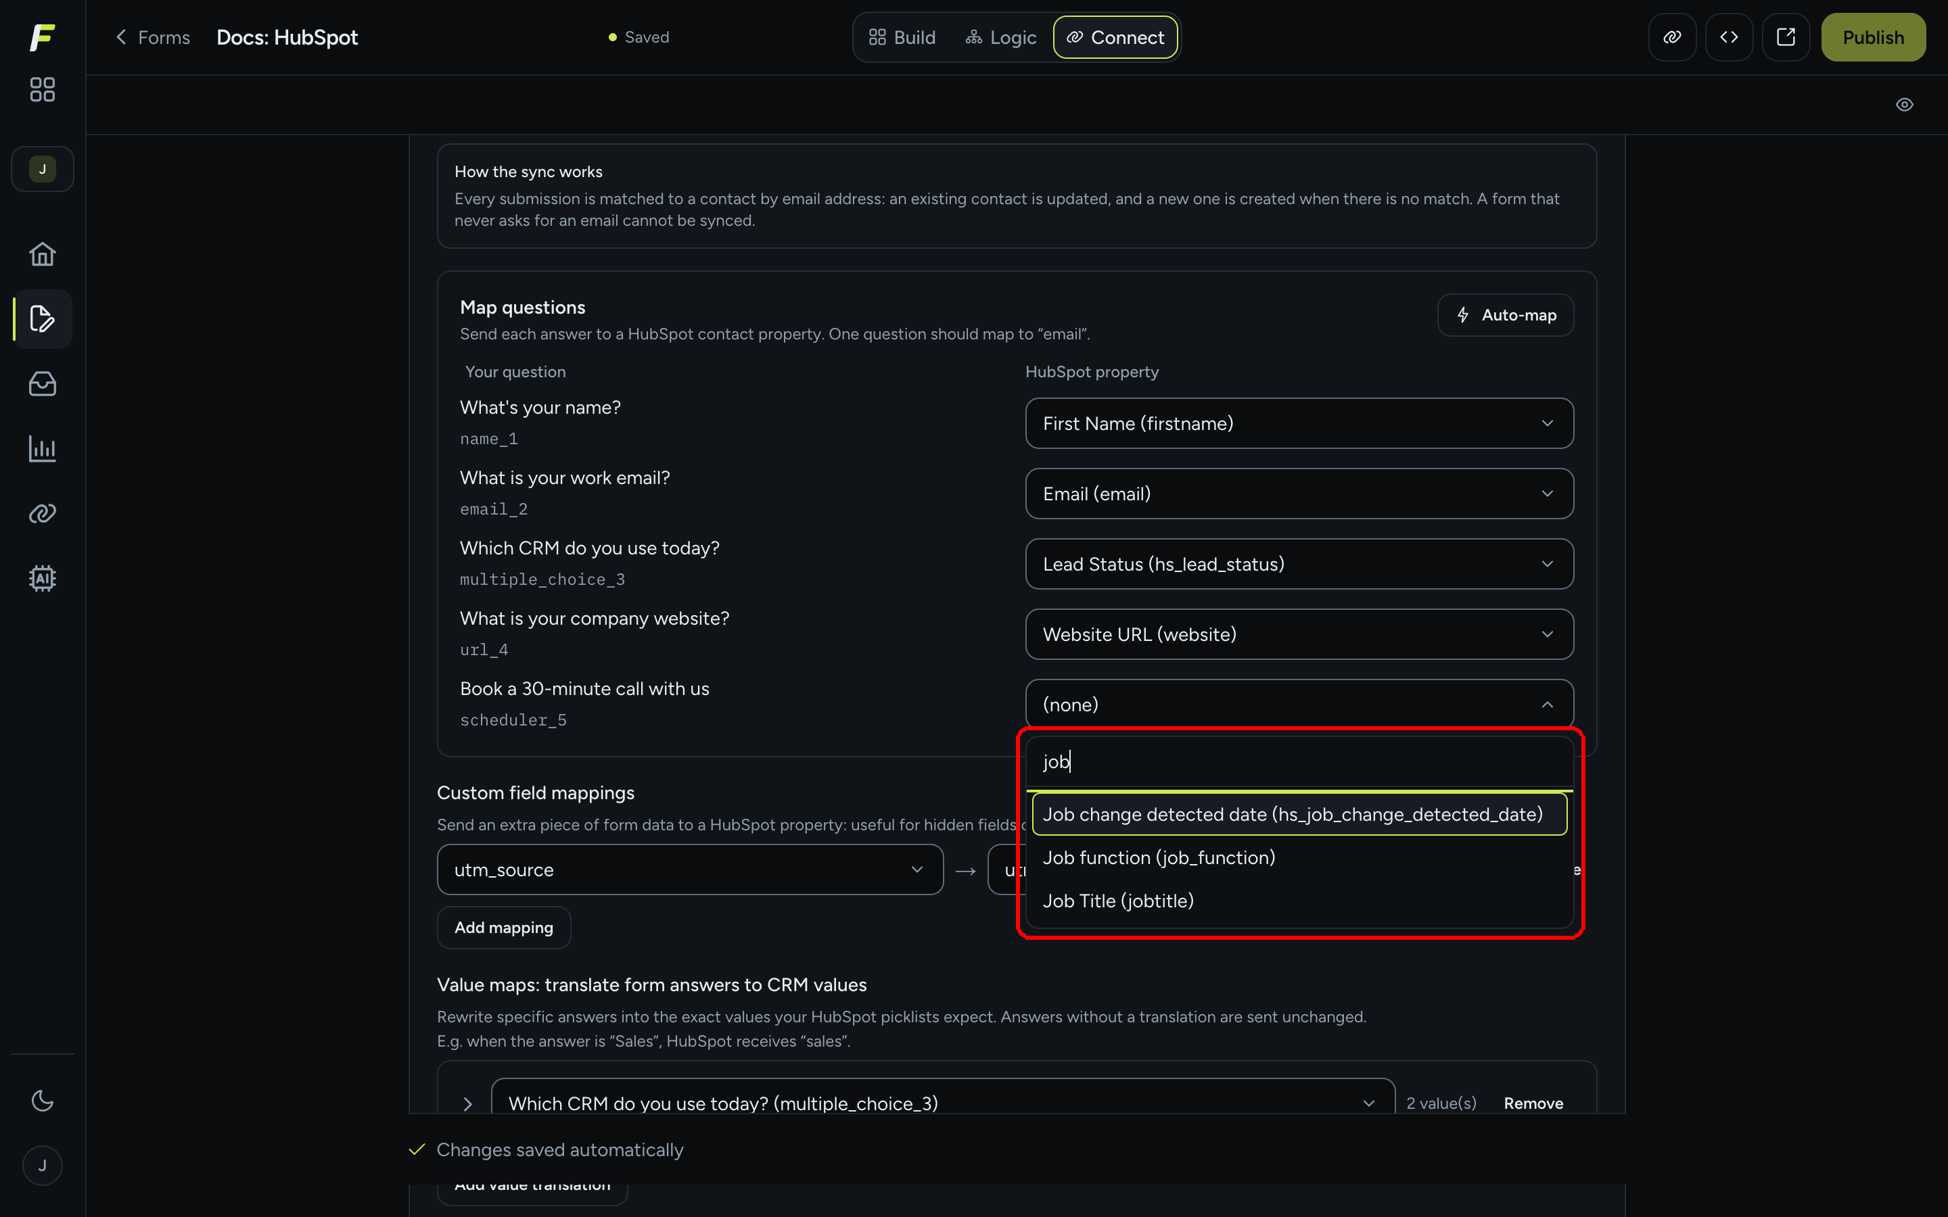The image size is (1948, 1217).
Task: Open the apps grid icon in sidebar
Action: pos(42,89)
